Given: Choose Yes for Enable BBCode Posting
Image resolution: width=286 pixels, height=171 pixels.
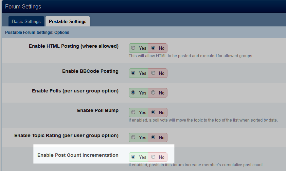Looking at the screenshot, I should pyautogui.click(x=133, y=73).
